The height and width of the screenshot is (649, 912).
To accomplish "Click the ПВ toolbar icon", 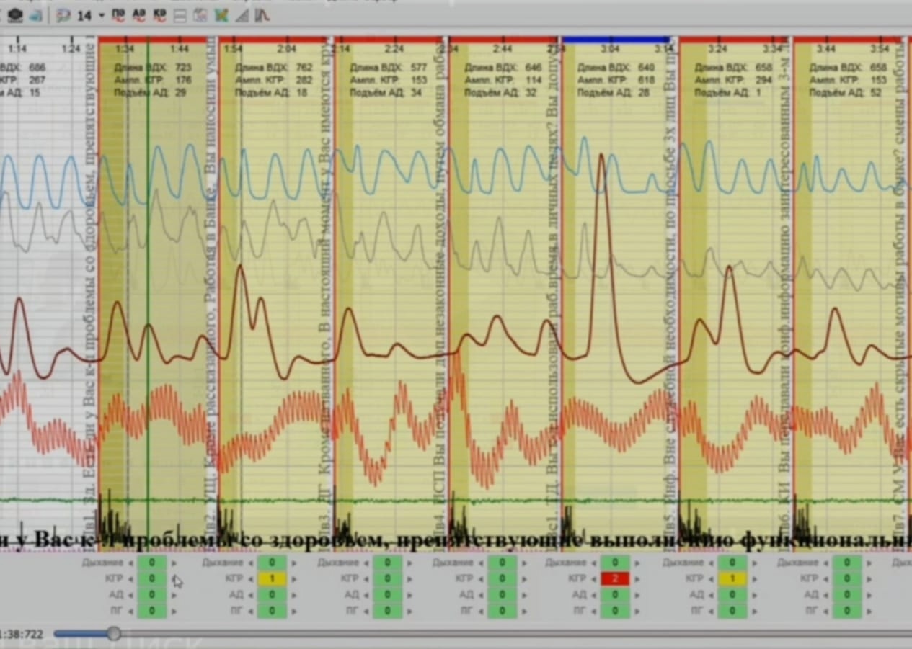I will [x=119, y=15].
